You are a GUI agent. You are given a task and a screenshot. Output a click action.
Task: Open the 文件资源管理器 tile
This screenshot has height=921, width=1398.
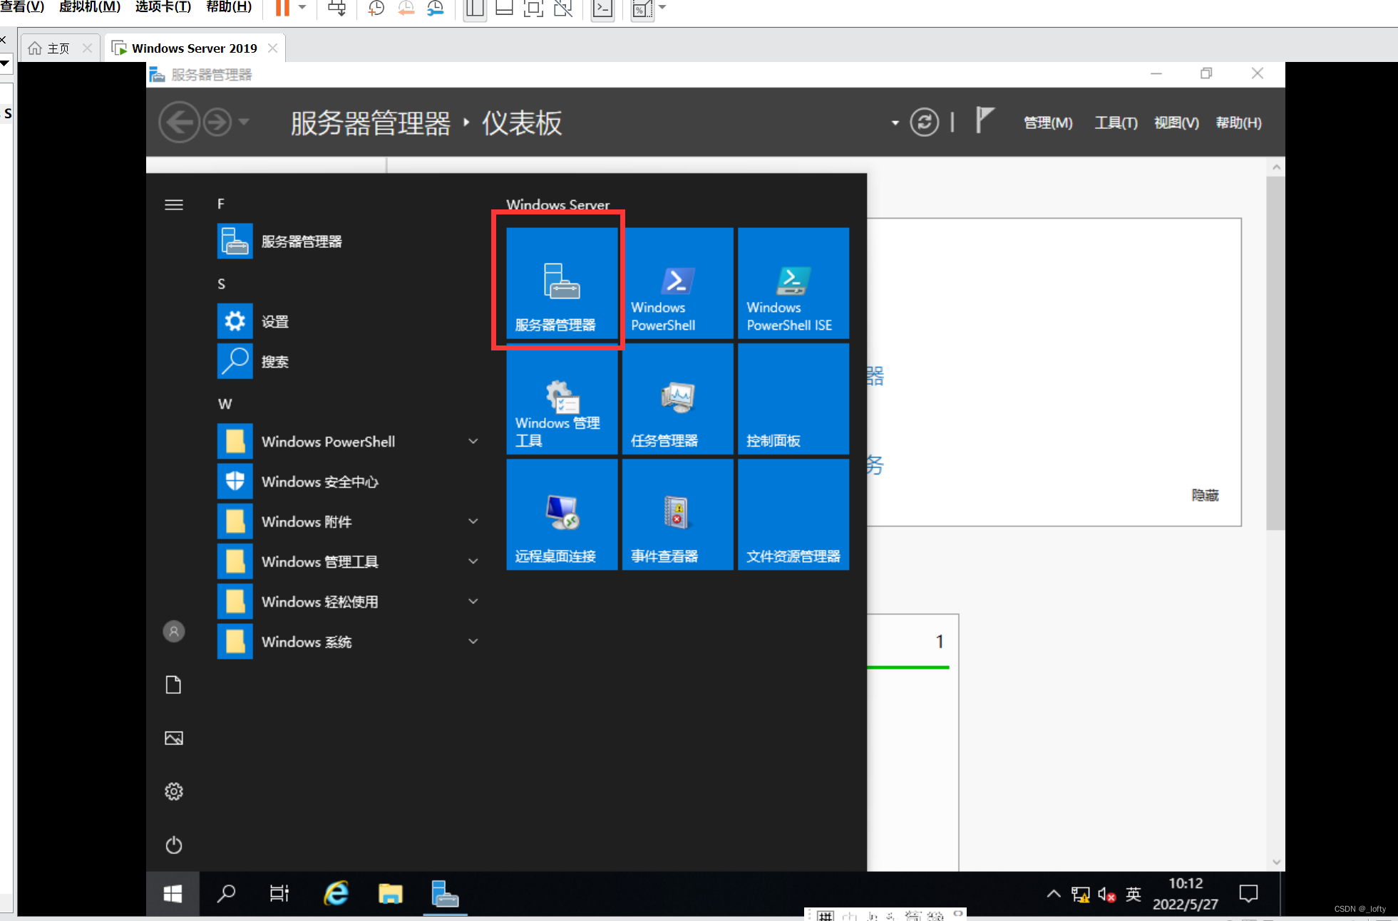793,514
